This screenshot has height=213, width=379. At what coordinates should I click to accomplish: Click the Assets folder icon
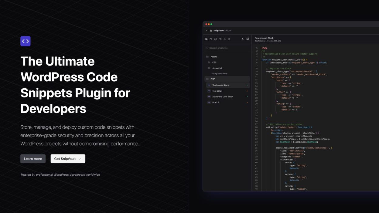click(207, 57)
